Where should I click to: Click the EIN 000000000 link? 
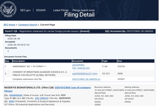pos(16,95)
